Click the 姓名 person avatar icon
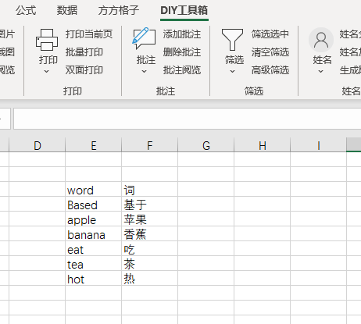The image size is (361, 324). (x=321, y=40)
